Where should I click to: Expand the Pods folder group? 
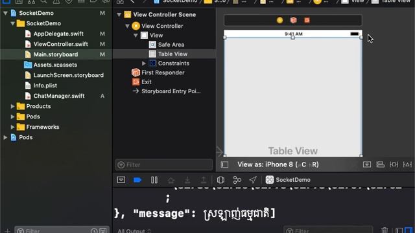tap(12, 116)
